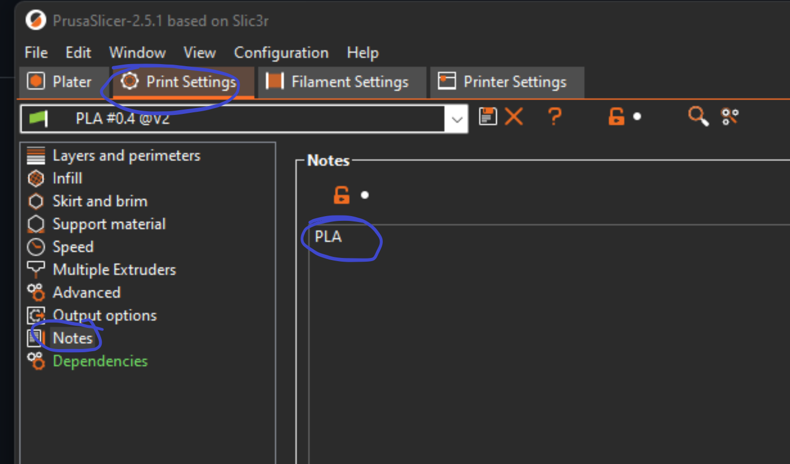
Task: Click the save preset floppy icon
Action: [488, 117]
